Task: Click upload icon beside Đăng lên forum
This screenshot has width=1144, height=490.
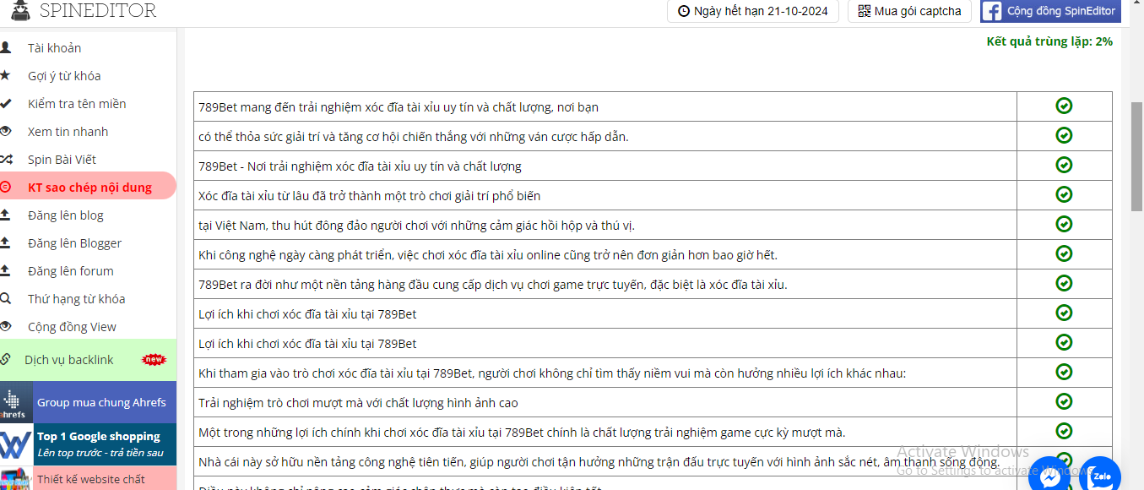Action: (5, 270)
